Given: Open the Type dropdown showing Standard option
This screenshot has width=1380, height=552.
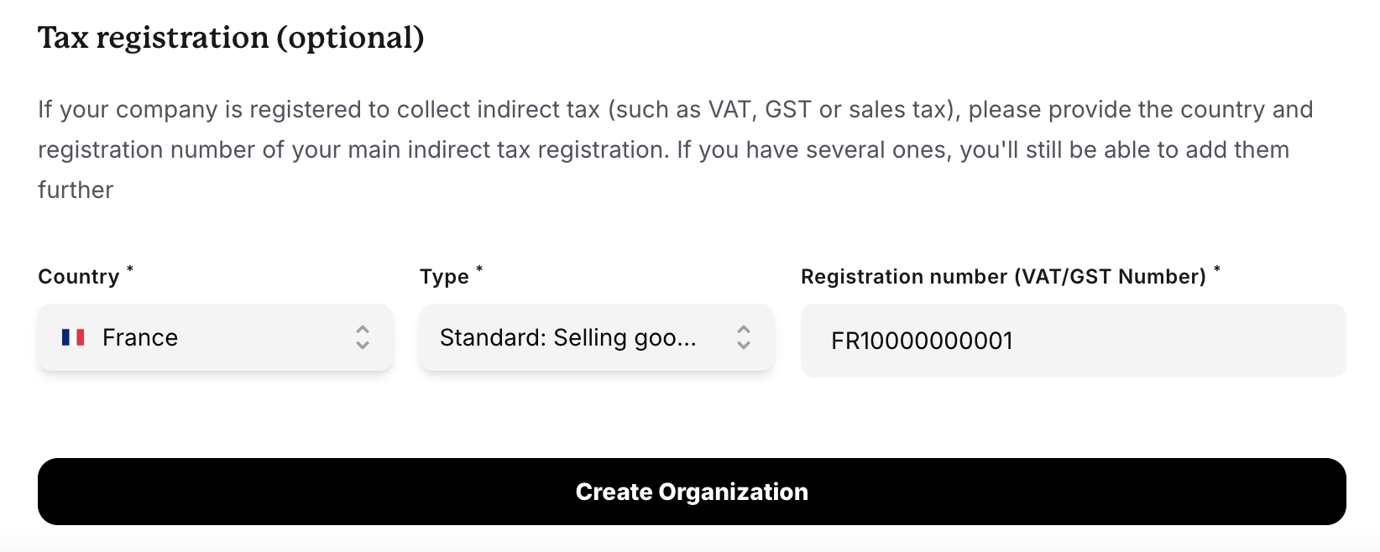Looking at the screenshot, I should pyautogui.click(x=596, y=337).
